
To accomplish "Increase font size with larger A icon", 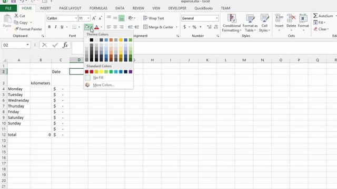I will [x=94, y=18].
